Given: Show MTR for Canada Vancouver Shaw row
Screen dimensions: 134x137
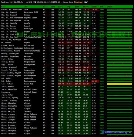Looking at the screenshot, I should coord(102,10).
